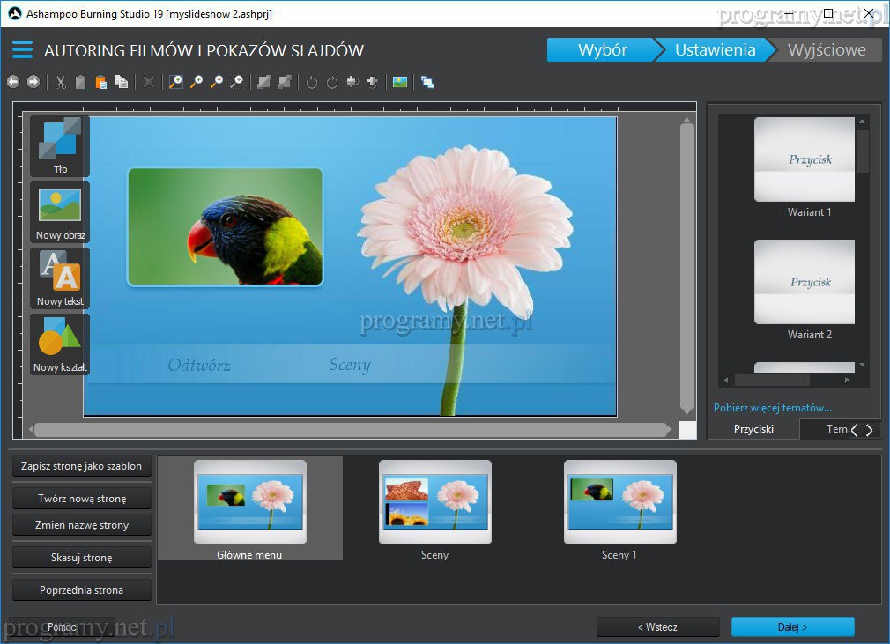
Task: Click the scissors cut icon
Action: click(61, 82)
